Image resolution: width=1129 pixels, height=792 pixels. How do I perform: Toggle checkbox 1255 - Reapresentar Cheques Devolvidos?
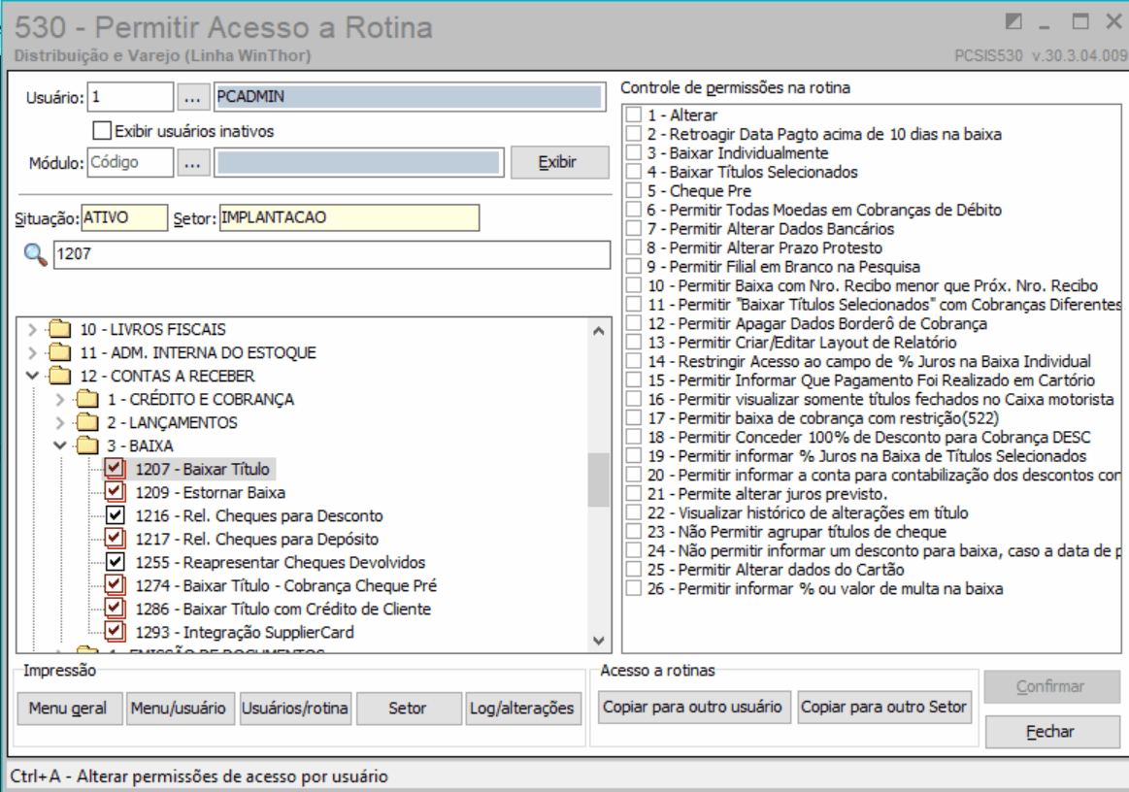115,562
